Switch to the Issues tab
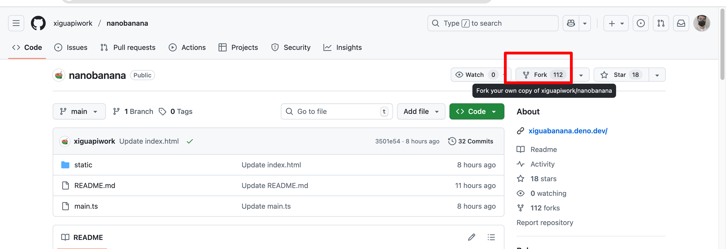This screenshot has height=249, width=726. click(x=71, y=47)
